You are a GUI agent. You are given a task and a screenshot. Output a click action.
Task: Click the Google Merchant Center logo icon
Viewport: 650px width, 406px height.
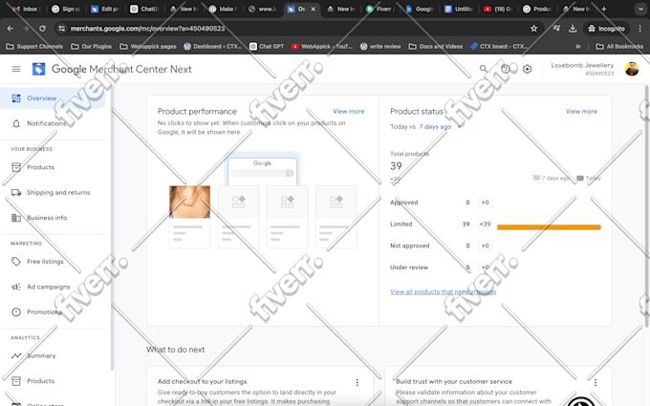[38, 69]
